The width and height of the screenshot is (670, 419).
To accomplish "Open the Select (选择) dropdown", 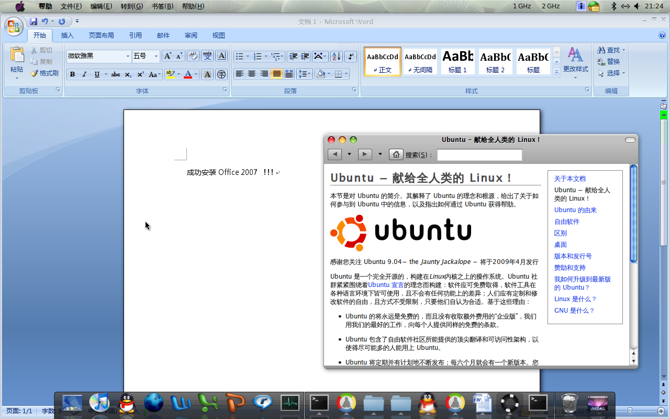I will (x=623, y=73).
